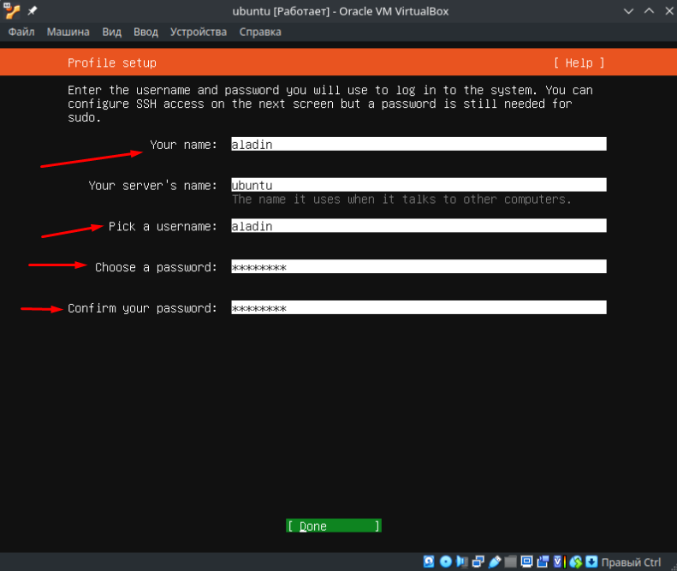The height and width of the screenshot is (571, 677).
Task: Minimize the VirtualBox window
Action: [628, 11]
